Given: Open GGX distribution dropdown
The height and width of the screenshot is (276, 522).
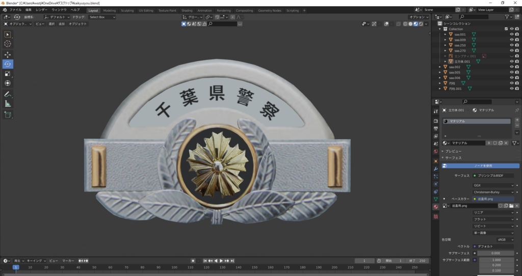Looking at the screenshot, I should click(493, 185).
